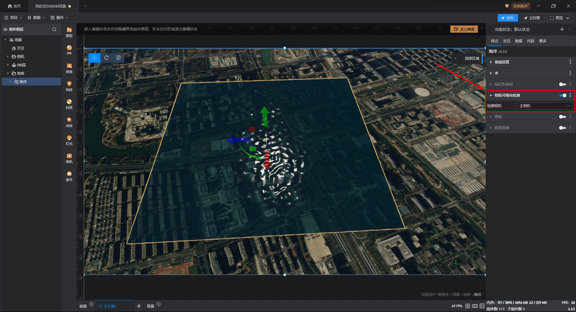576x312 pixels.
Task: Disable the 相机可视化检测 toggle switch
Action: 562,95
